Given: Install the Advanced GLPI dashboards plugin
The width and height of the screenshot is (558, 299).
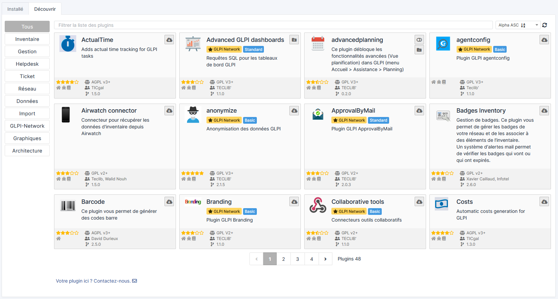Looking at the screenshot, I should 294,40.
